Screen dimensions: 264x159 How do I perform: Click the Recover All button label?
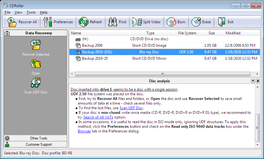(x=28, y=22)
